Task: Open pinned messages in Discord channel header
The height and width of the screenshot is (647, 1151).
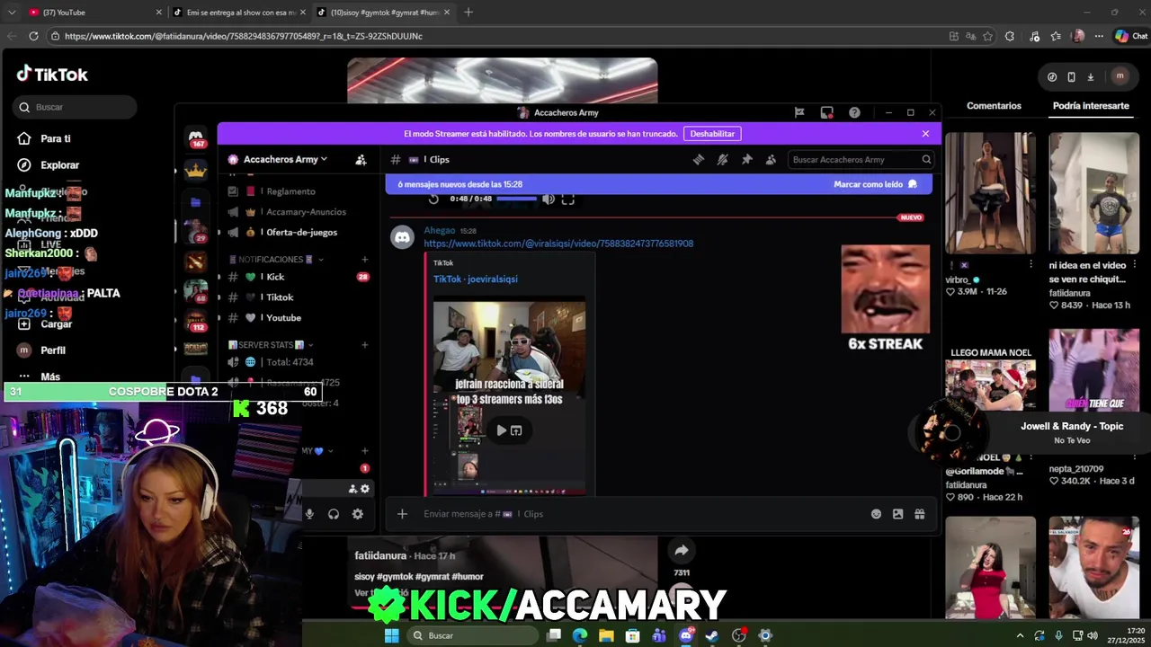Action: pyautogui.click(x=746, y=159)
